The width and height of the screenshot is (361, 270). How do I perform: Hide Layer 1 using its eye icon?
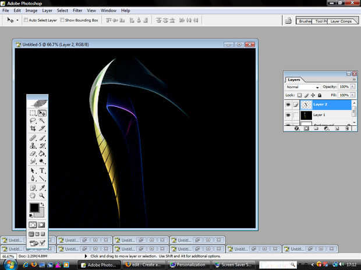point(288,115)
